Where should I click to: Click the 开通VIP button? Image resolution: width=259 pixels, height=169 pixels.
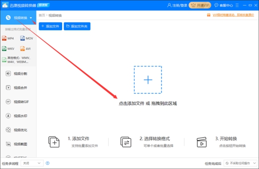pos(200,5)
